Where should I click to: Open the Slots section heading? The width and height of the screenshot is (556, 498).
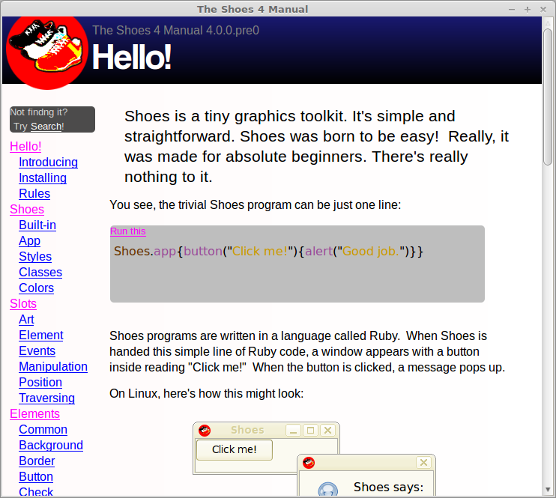[23, 304]
